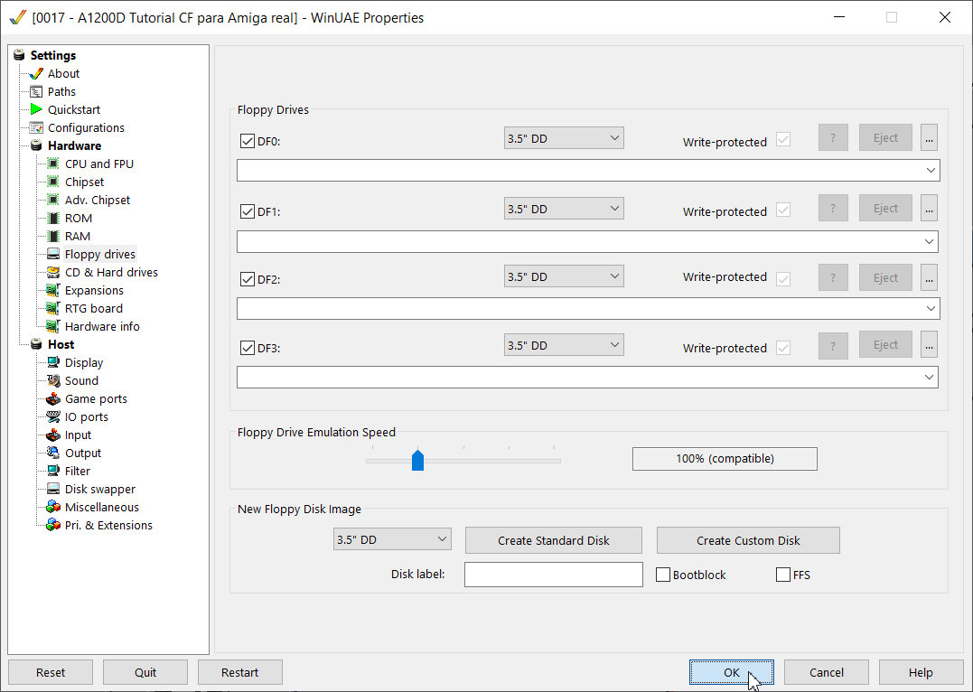Open the DF2 drive type dropdown

pyautogui.click(x=564, y=276)
